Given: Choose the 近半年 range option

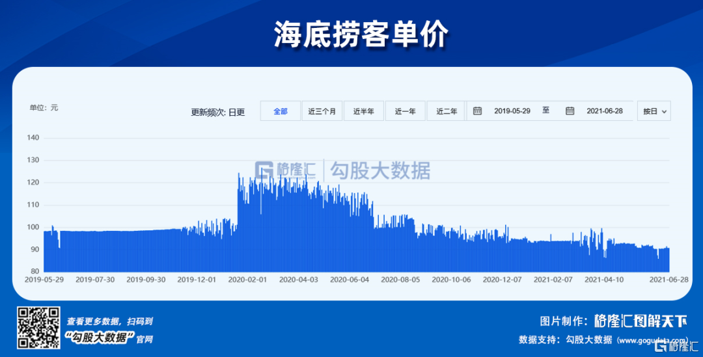Looking at the screenshot, I should tap(363, 111).
